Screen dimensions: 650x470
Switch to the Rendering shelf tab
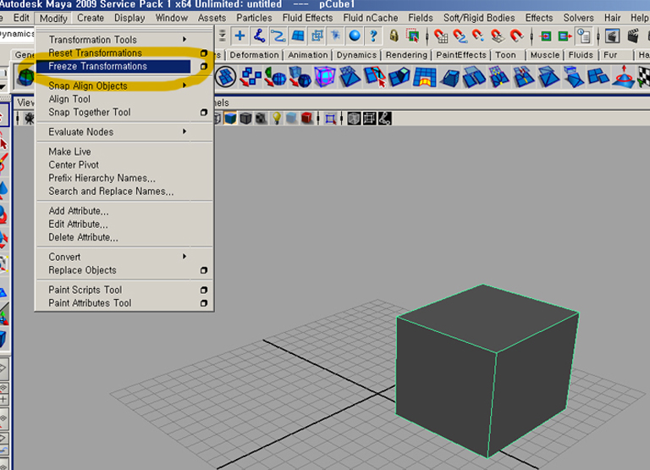406,55
